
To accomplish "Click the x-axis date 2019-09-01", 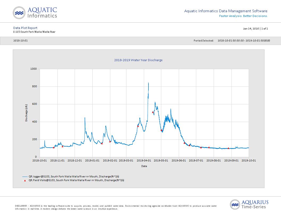I will tap(232, 161).
